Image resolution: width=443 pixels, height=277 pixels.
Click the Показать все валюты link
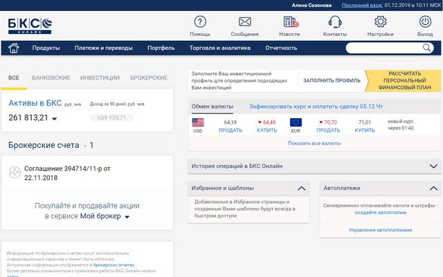314,143
